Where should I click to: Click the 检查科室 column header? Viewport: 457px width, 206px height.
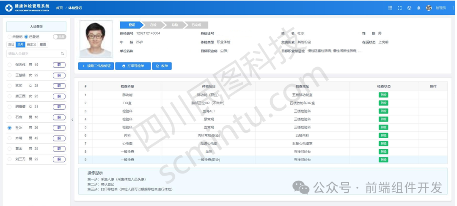[x=127, y=86]
